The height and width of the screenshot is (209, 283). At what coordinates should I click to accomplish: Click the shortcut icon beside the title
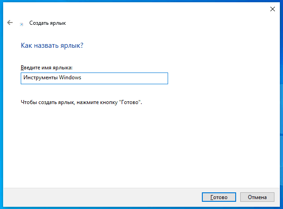point(22,24)
